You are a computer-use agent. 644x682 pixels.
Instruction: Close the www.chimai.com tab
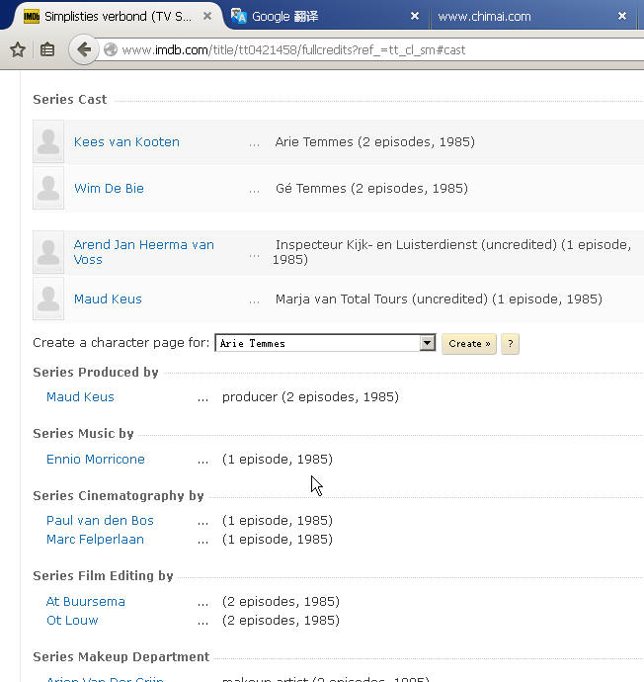point(622,16)
